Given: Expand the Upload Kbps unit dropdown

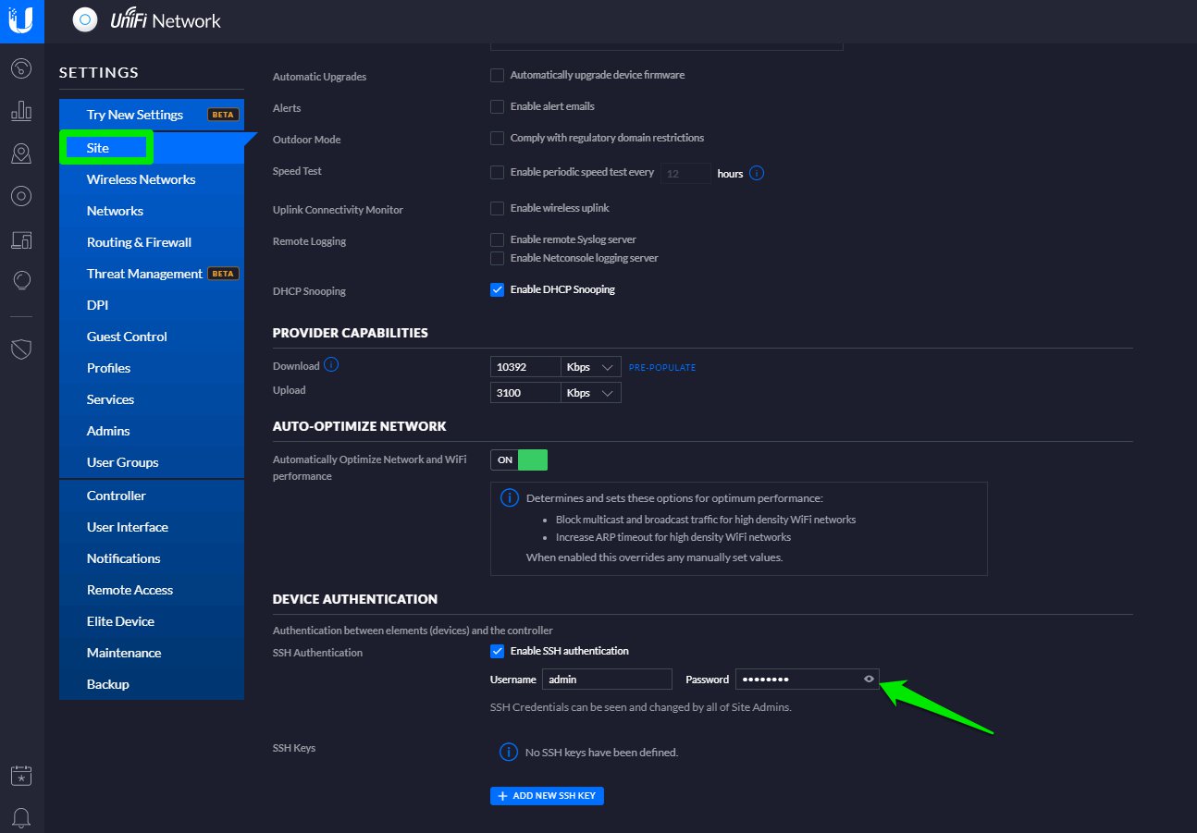Looking at the screenshot, I should click(591, 393).
